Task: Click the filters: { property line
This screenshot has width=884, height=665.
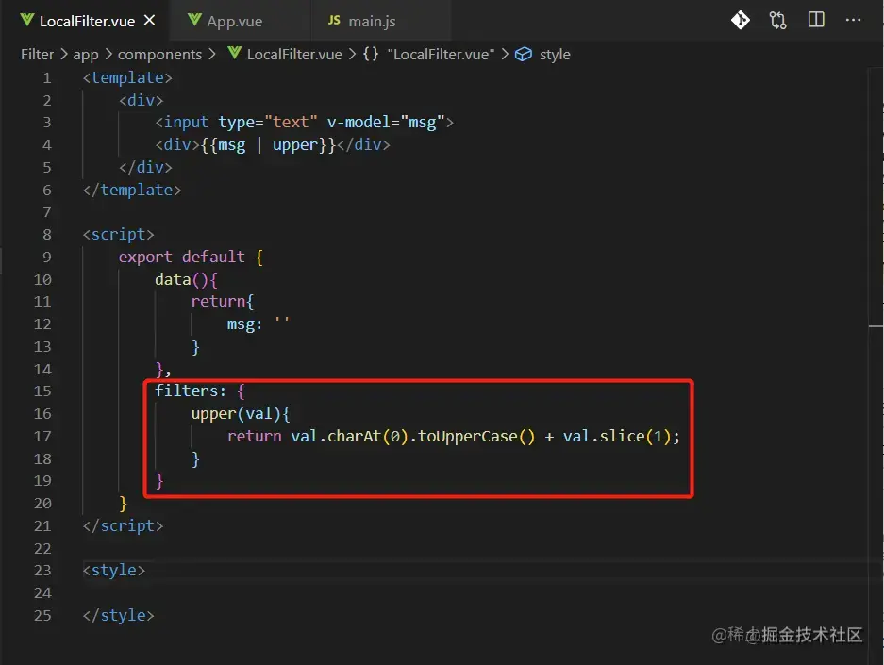Action: point(200,391)
